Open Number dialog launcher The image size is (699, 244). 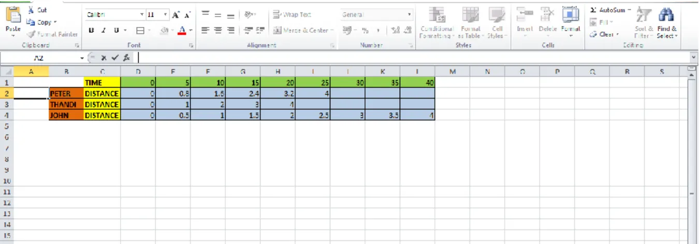point(411,46)
